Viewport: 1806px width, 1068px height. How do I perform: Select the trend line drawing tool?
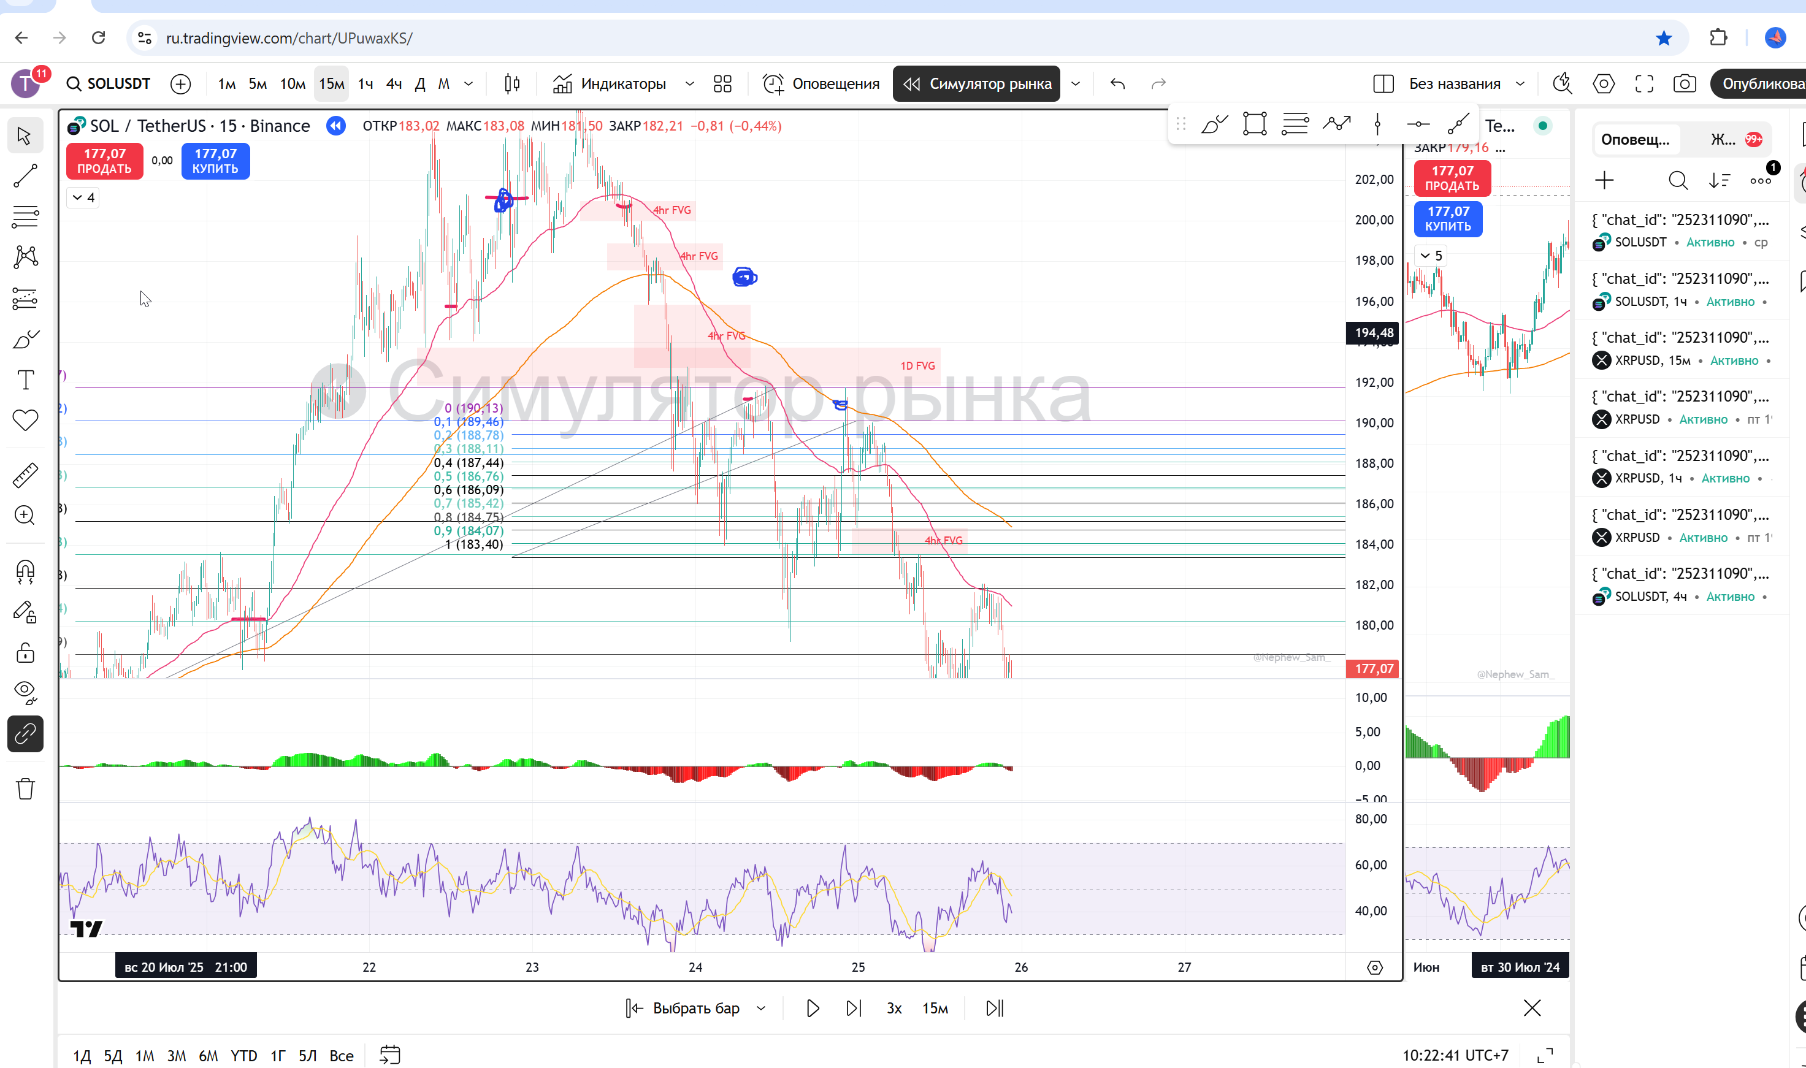point(25,177)
